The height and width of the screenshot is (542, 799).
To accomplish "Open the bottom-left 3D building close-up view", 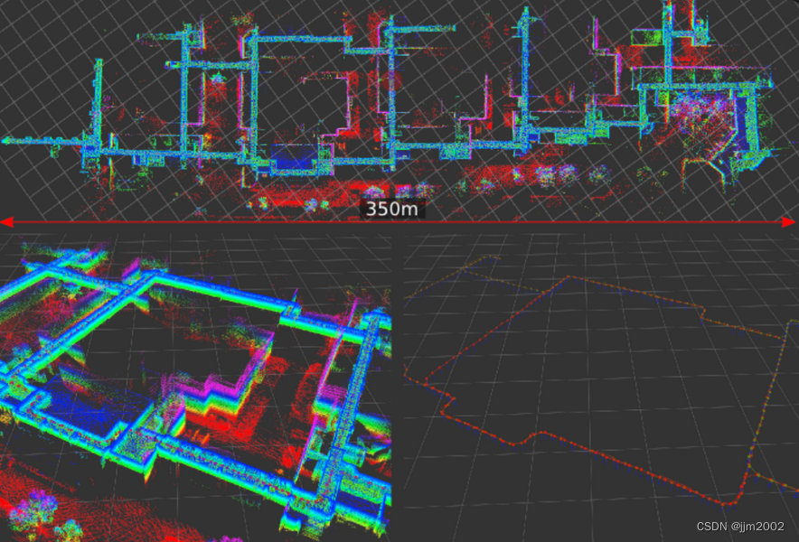I will [195, 388].
